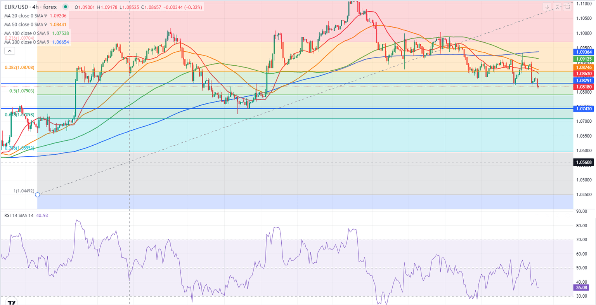The image size is (596, 305).
Task: Click the red 1.08630 price label
Action: click(x=583, y=73)
